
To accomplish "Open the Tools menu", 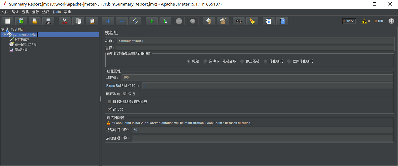I will (57, 12).
